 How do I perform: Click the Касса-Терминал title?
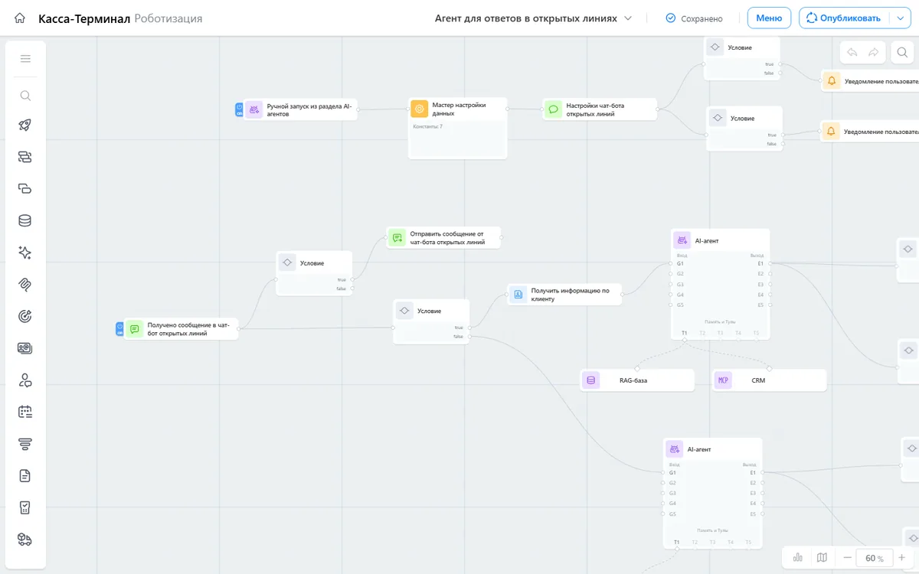click(84, 18)
